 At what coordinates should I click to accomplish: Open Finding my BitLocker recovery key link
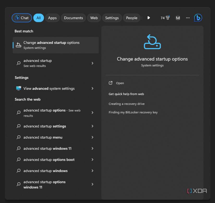(x=133, y=112)
